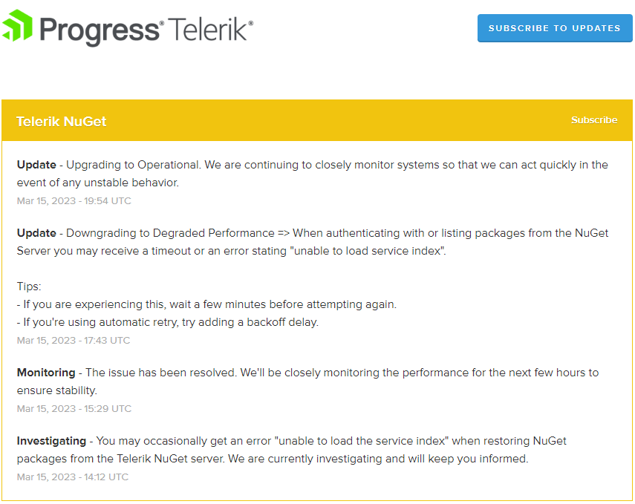Click the timestamp Mar 15, 2023 - 19:54 UTC
The image size is (635, 504).
[x=74, y=200]
